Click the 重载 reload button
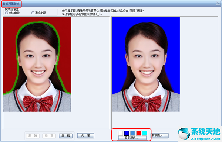 point(65,136)
